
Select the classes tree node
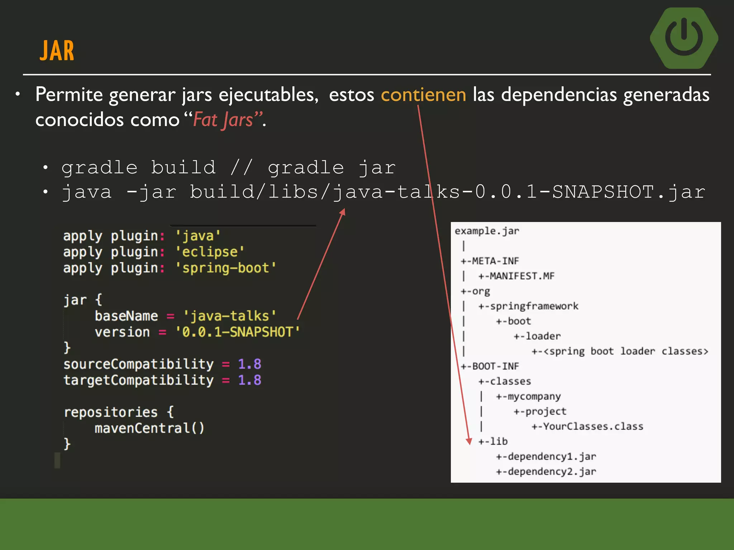(x=505, y=381)
